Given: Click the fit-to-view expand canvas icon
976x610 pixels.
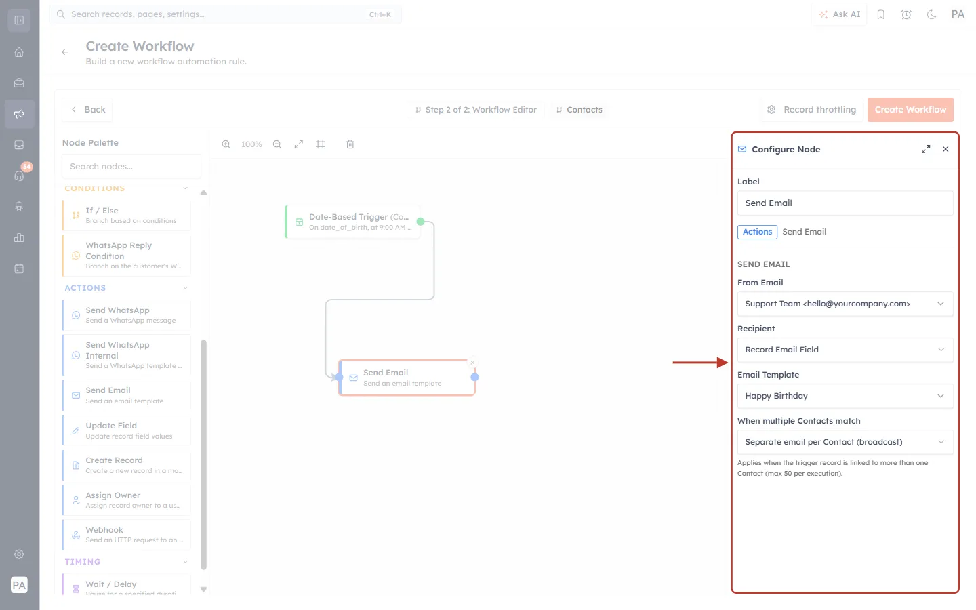Looking at the screenshot, I should [x=299, y=144].
